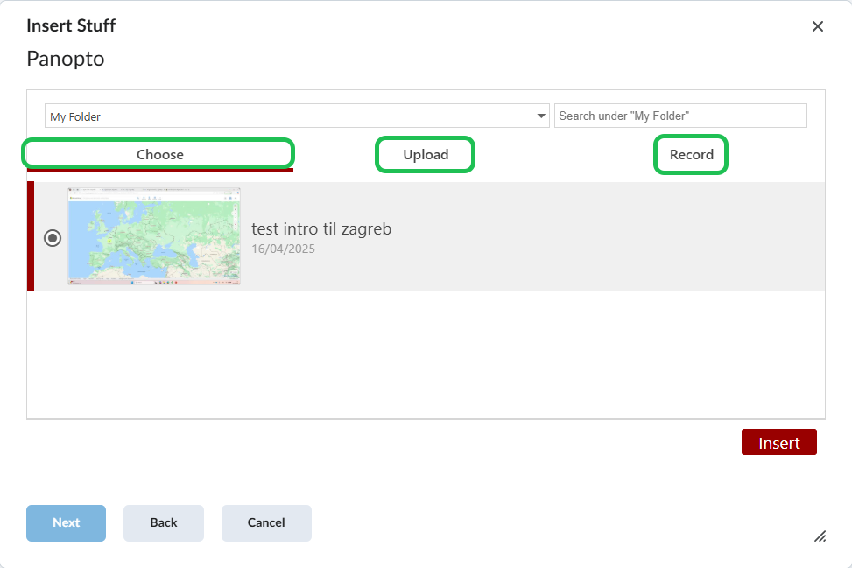Screen dimensions: 852x568
Task: Open the Upload tab
Action: pyautogui.click(x=426, y=154)
